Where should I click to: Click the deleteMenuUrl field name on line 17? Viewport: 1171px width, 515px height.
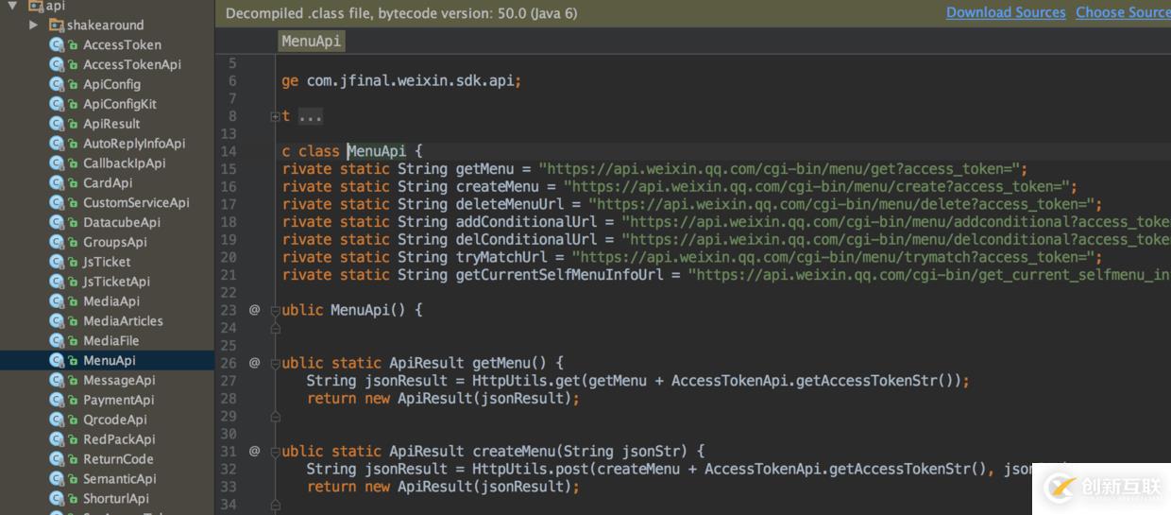tap(510, 204)
